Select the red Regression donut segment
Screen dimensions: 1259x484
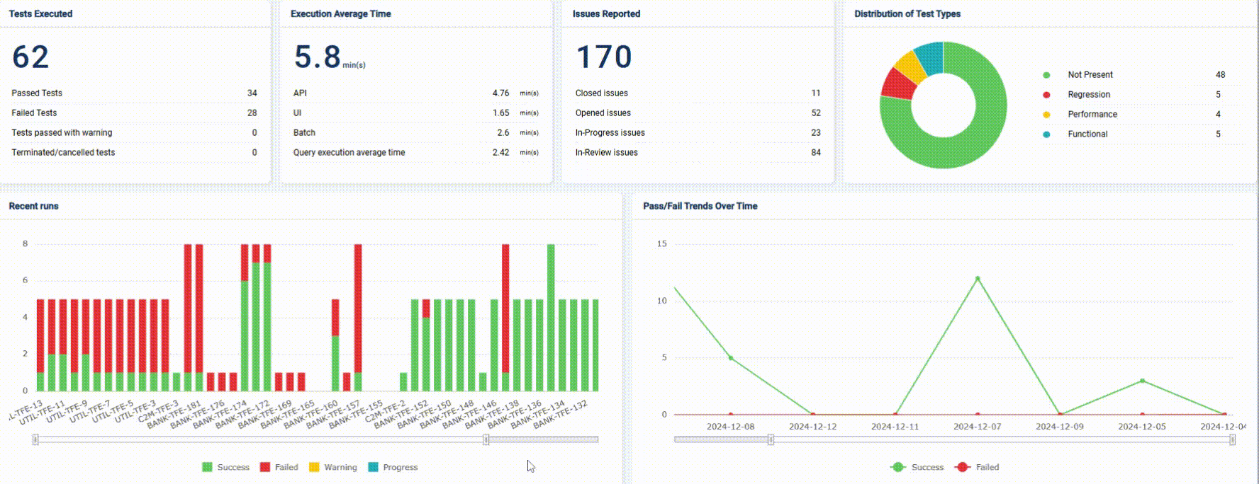point(898,84)
